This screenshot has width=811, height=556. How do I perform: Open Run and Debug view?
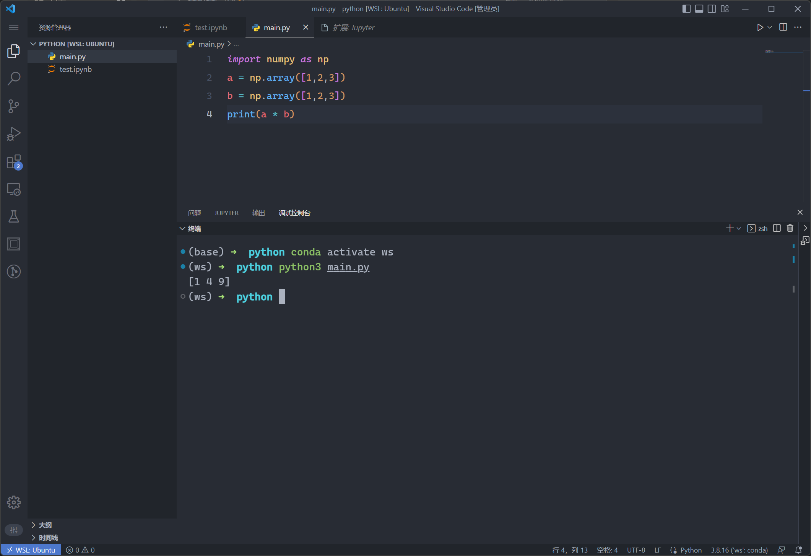[x=14, y=134]
